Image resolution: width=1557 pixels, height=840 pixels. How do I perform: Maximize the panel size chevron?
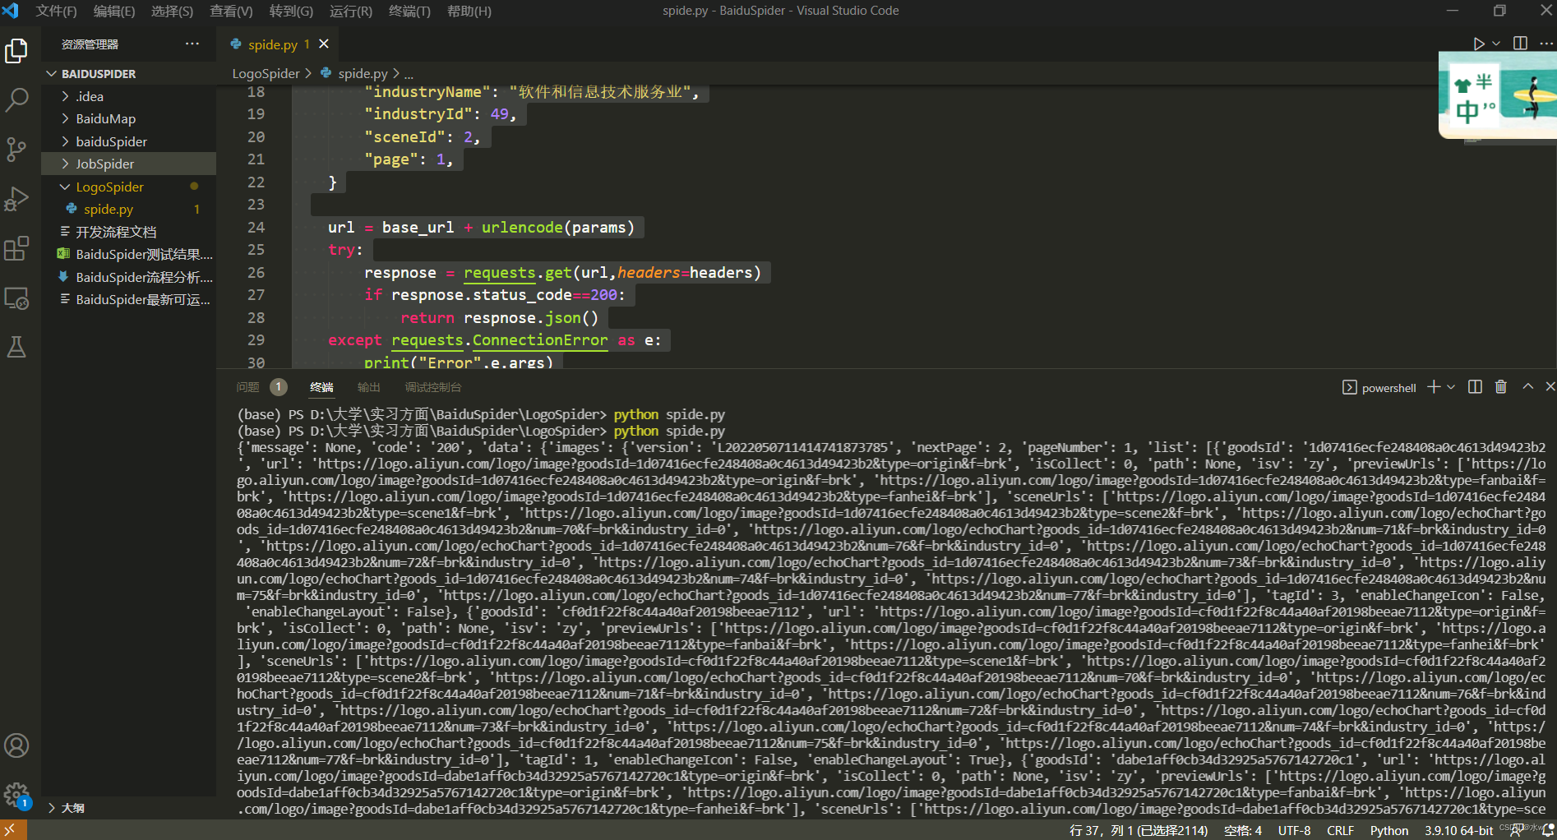click(x=1527, y=387)
